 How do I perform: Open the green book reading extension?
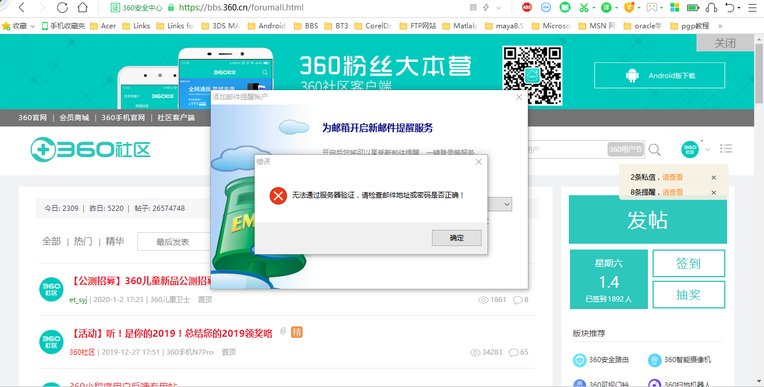pos(565,8)
